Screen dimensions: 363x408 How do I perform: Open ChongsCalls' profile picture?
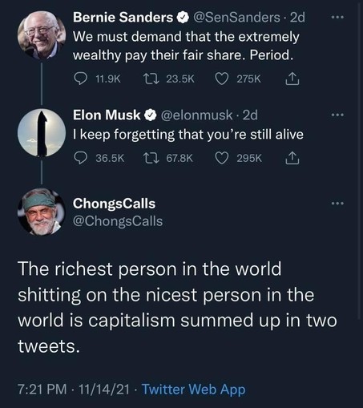42,212
